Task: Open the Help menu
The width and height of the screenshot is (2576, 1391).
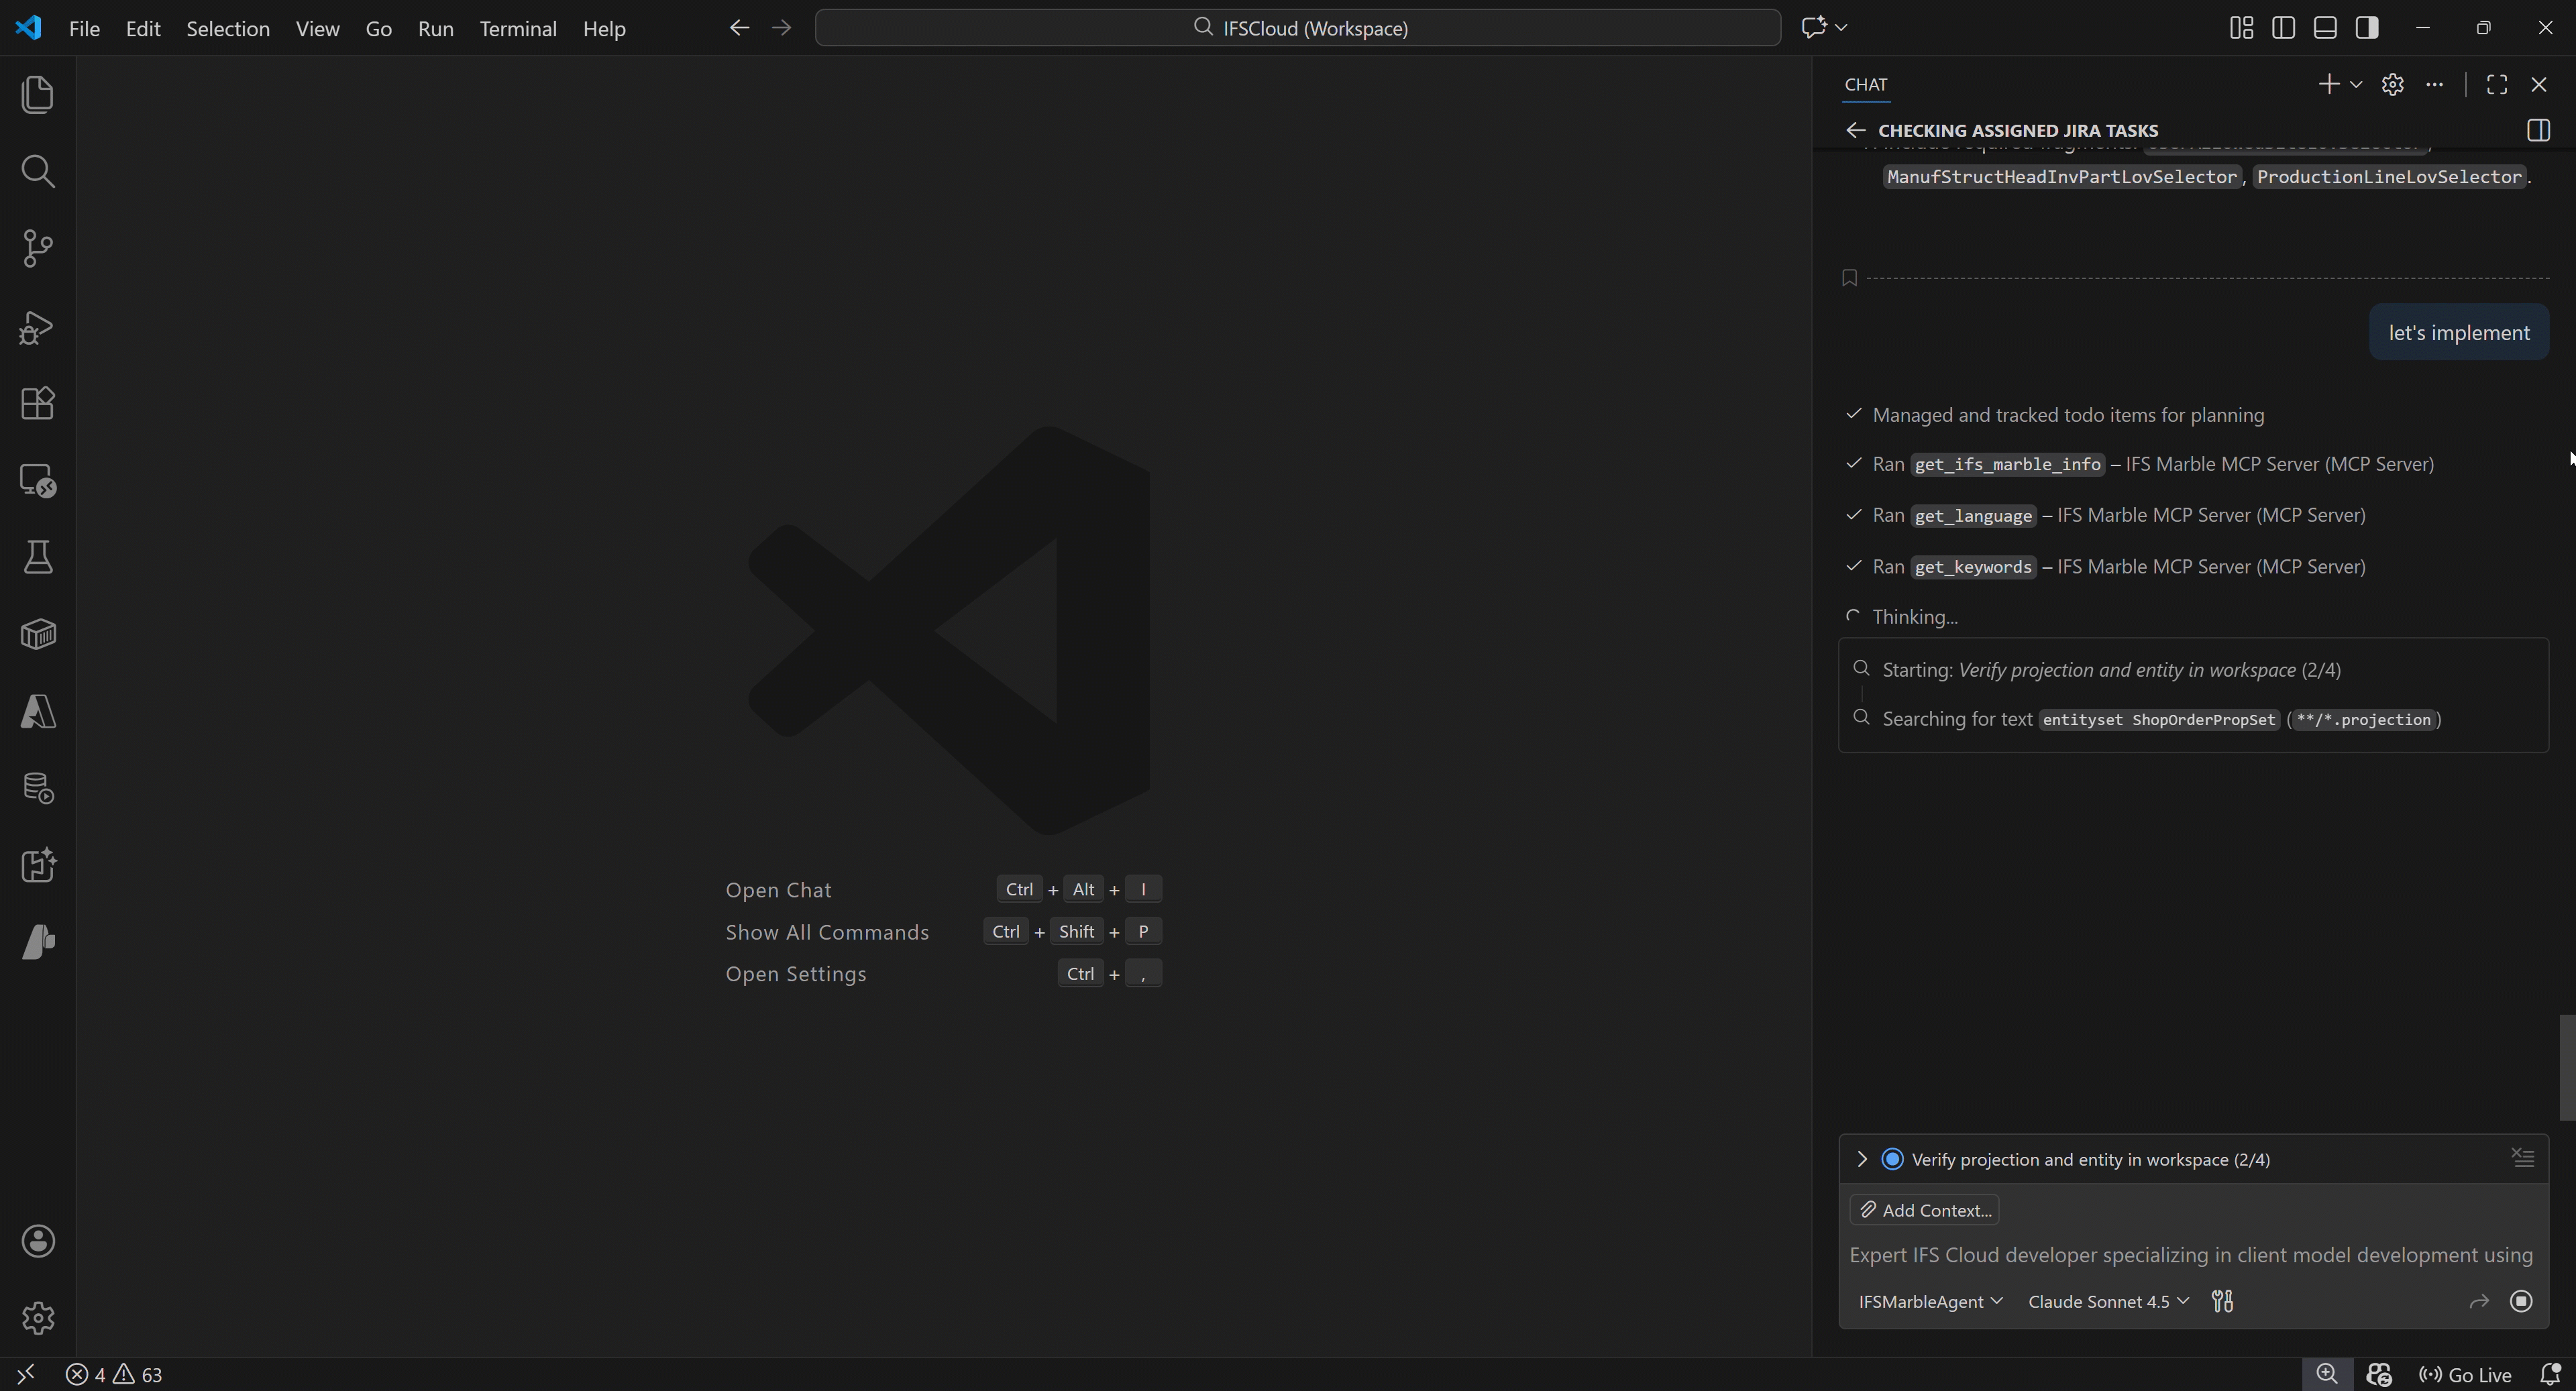Action: point(604,28)
